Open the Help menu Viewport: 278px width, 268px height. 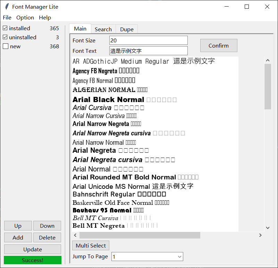(x=45, y=18)
